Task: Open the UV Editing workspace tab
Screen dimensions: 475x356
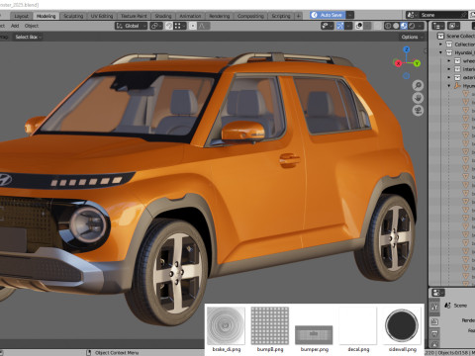Action: coord(102,16)
